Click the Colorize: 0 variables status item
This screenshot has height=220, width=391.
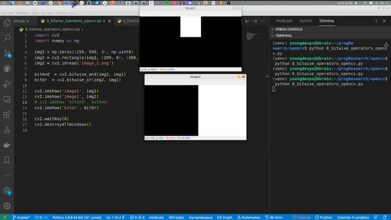[x=353, y=218]
